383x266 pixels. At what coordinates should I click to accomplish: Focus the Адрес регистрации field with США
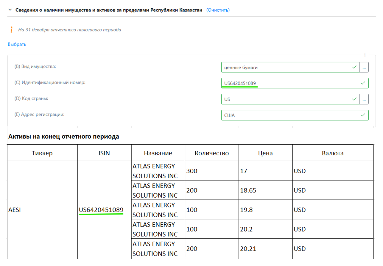coord(295,115)
